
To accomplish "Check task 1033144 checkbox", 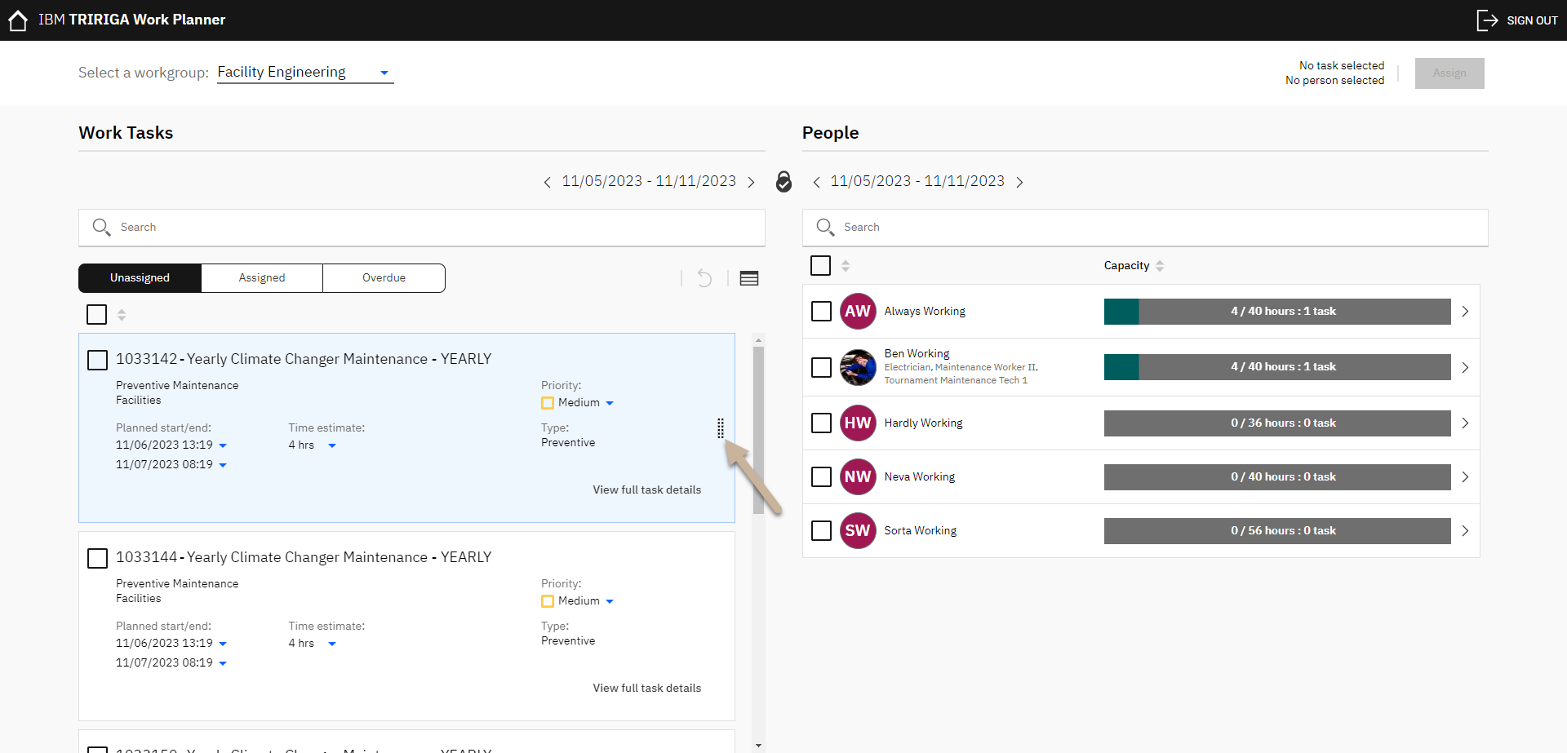I will (97, 558).
